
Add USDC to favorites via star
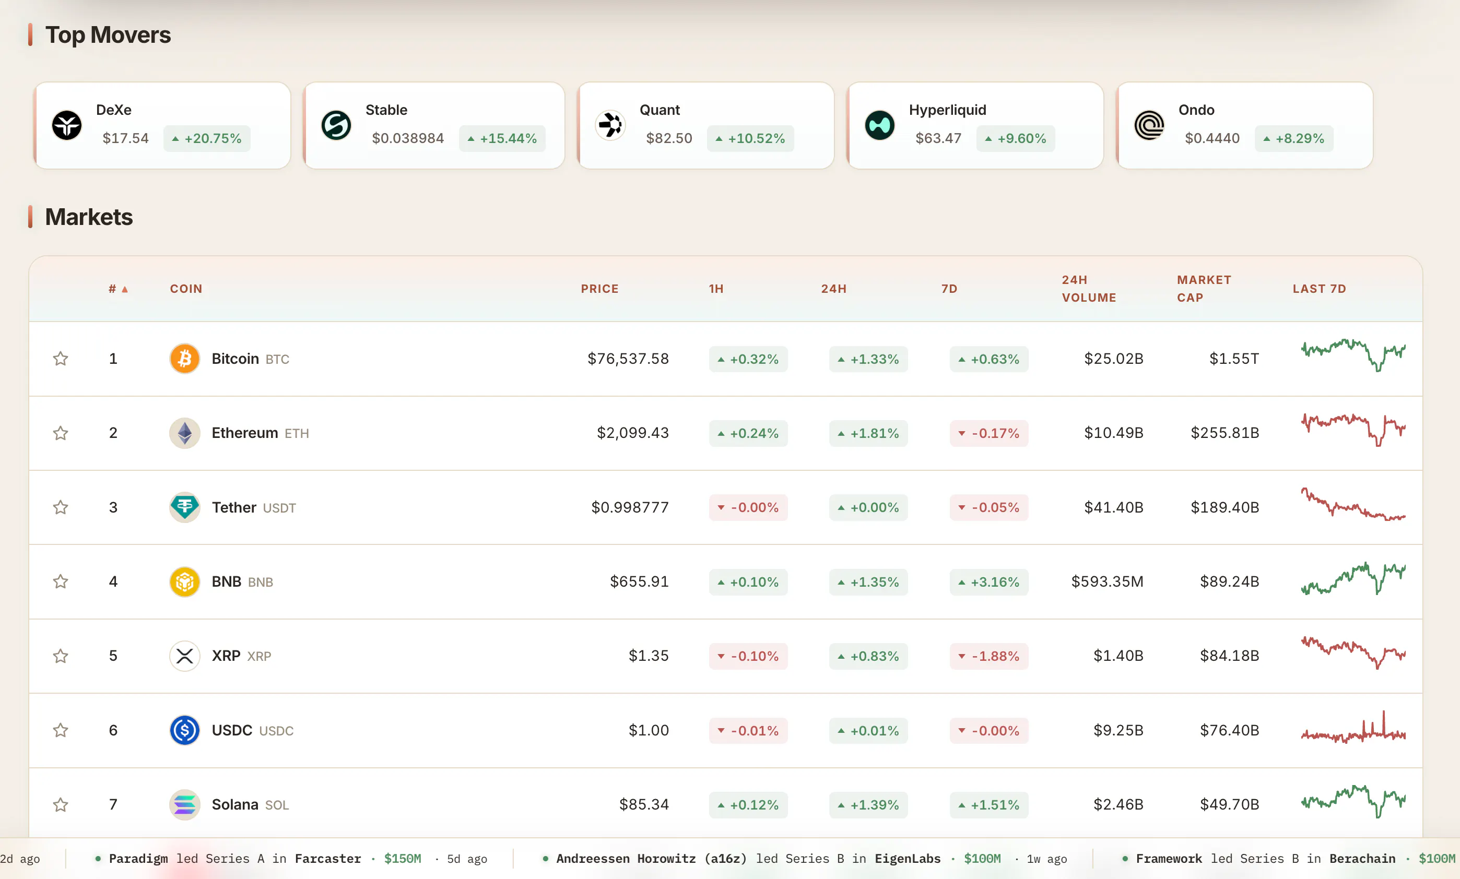tap(61, 730)
